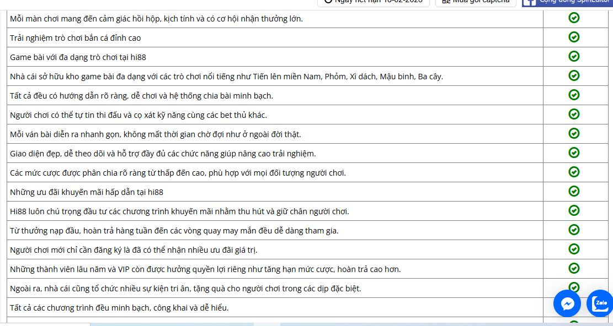This screenshot has width=613, height=326.
Task: Select sentence 'Tất cả các chương trình đều minh bạch'
Action: (x=119, y=308)
